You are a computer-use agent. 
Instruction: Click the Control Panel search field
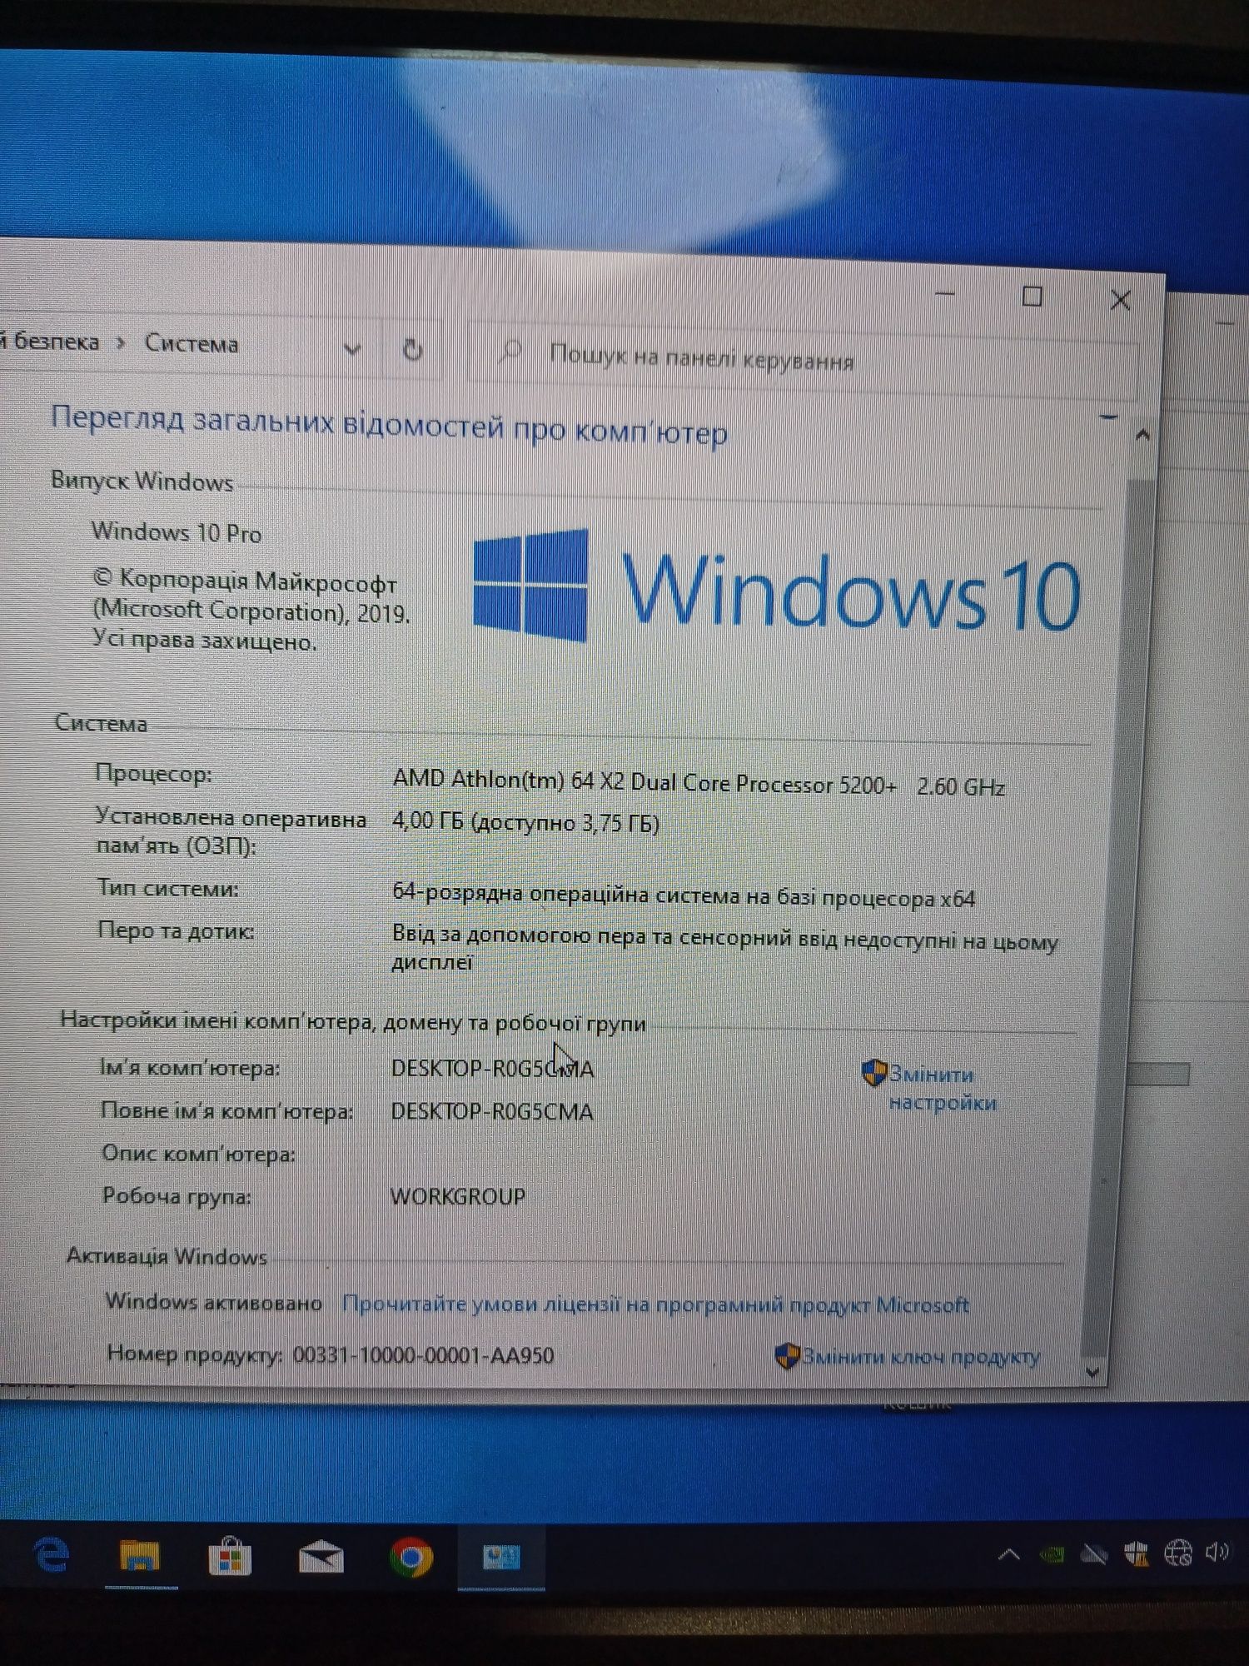[x=803, y=362]
